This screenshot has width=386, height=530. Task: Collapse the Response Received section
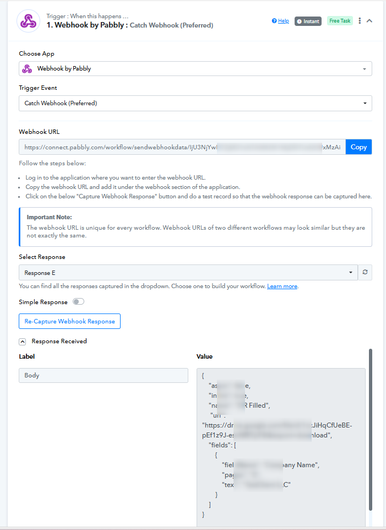22,342
